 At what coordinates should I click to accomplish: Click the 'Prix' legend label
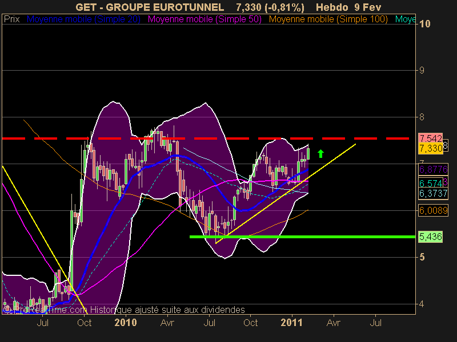point(11,19)
